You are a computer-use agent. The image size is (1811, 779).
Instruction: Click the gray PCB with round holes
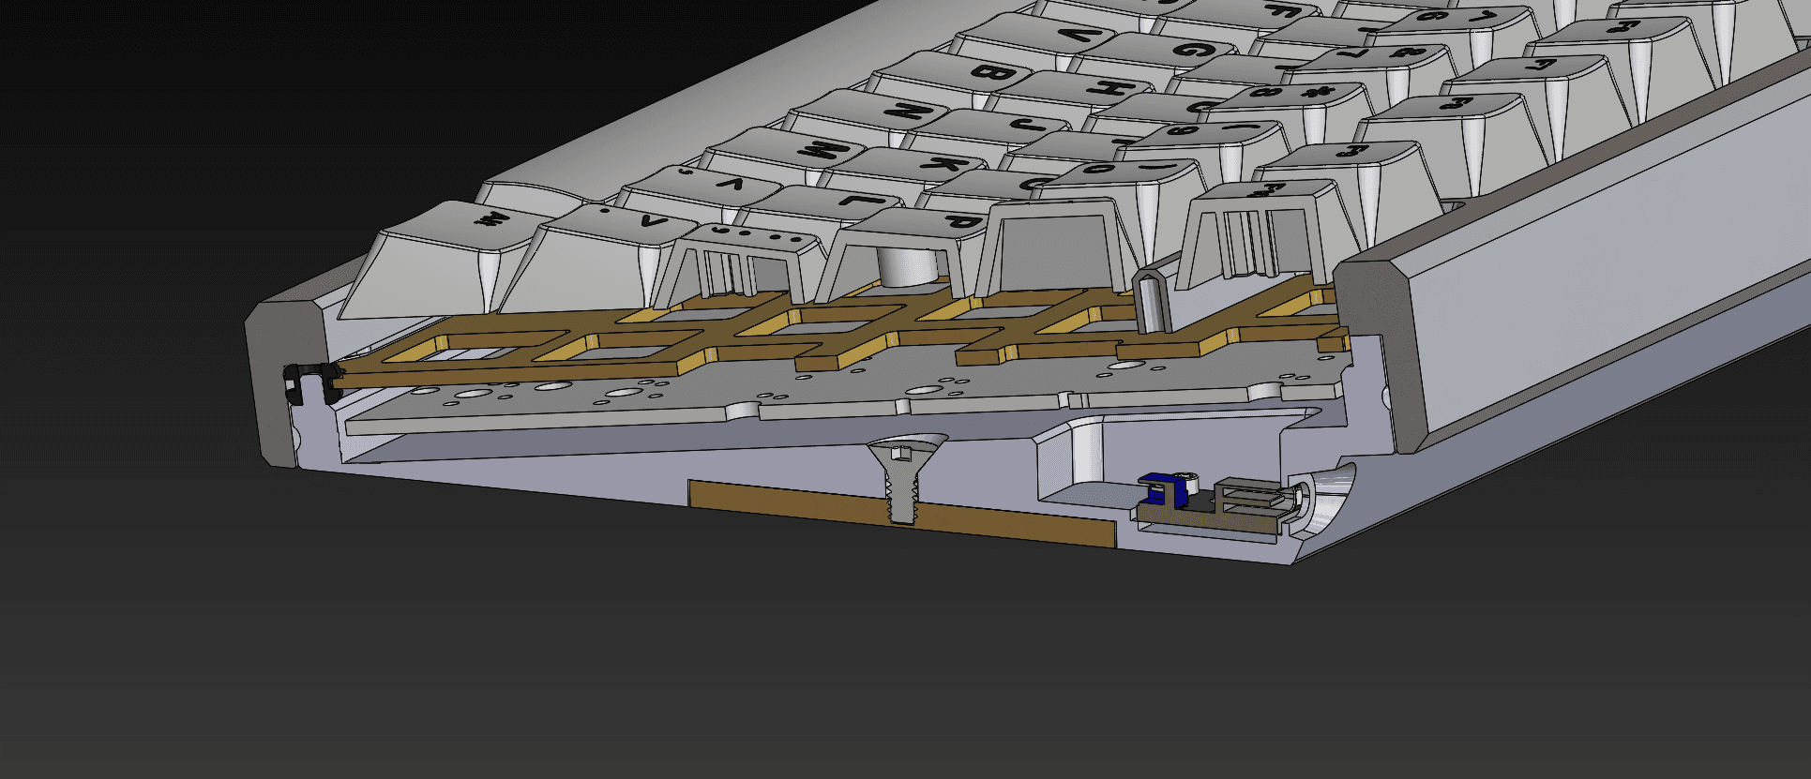pos(656,394)
